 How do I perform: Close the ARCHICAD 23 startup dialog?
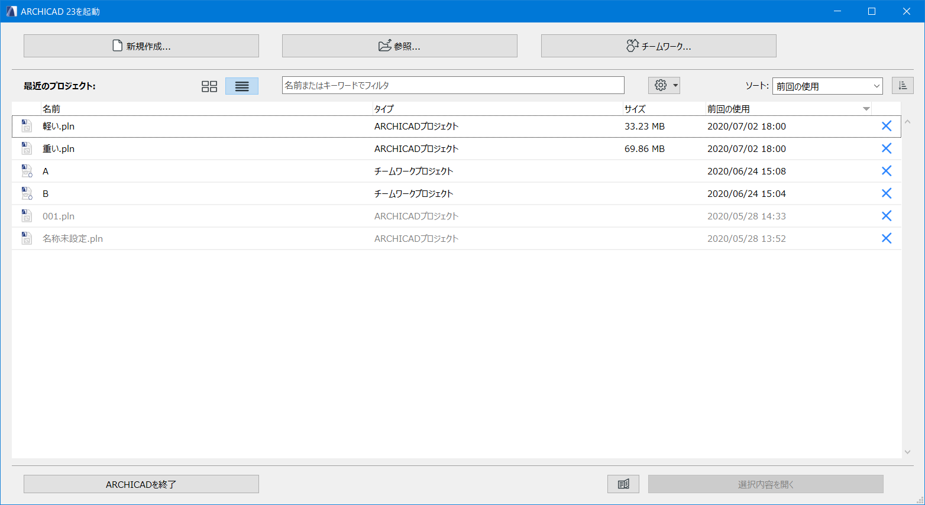click(906, 11)
